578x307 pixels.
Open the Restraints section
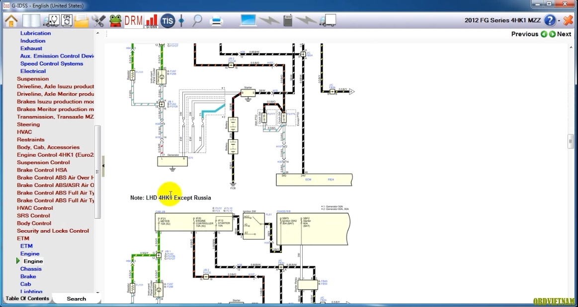point(31,139)
